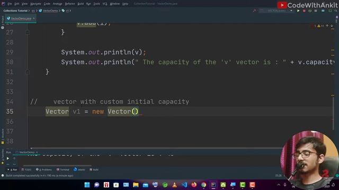Open the Mail app from taskbar
Image resolution: width=339 pixels, height=190 pixels.
point(146,185)
